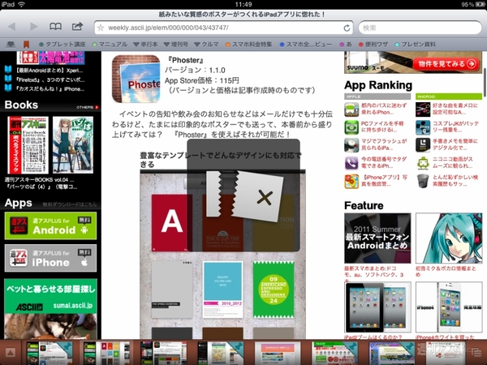Tap the orange bookmark ribbon icon
This screenshot has width=487, height=365.
[27, 45]
